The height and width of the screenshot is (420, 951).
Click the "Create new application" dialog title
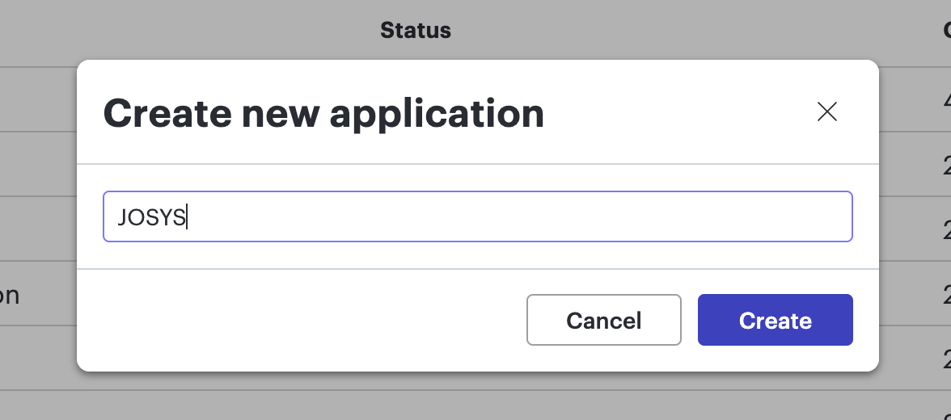pos(323,113)
